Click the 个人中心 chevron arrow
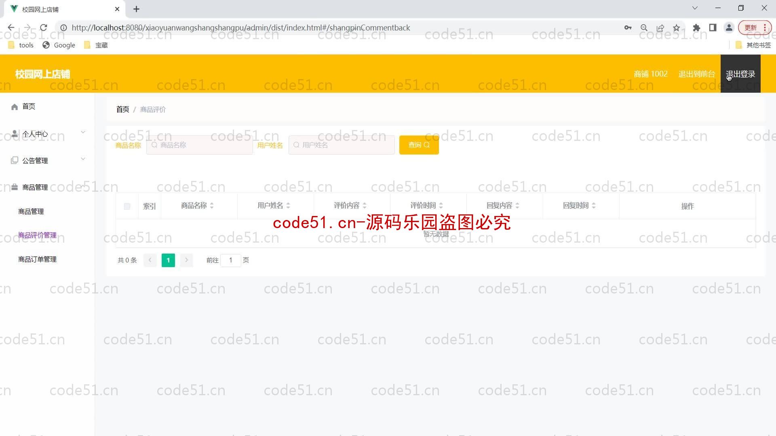 83,132
